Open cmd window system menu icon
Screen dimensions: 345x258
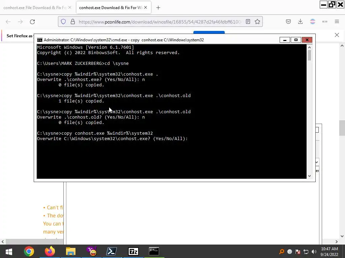click(40, 40)
